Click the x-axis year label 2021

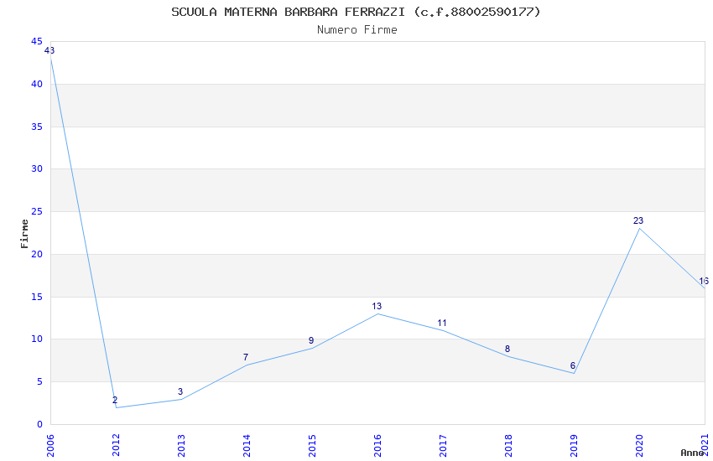click(705, 445)
